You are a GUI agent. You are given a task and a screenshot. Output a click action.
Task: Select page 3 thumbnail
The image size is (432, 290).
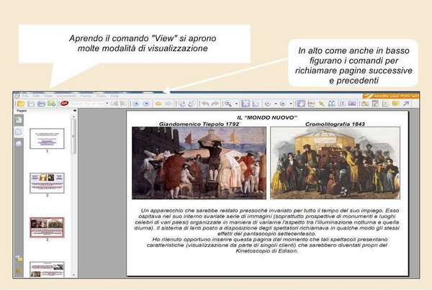tap(47, 227)
